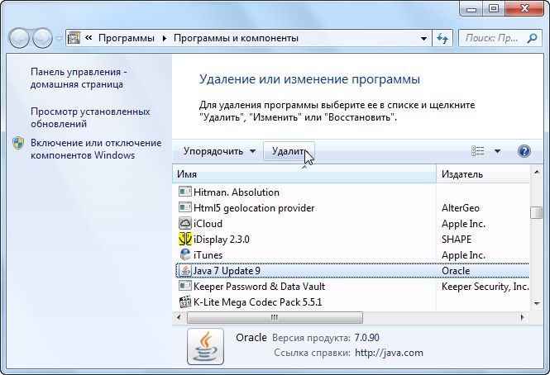Click the K-Lite Mega Codec Pack icon
Viewport: 550px width, 375px height.
point(185,302)
